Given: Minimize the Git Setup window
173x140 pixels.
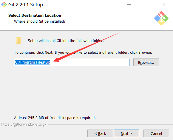Looking at the screenshot, I should 129,4.
